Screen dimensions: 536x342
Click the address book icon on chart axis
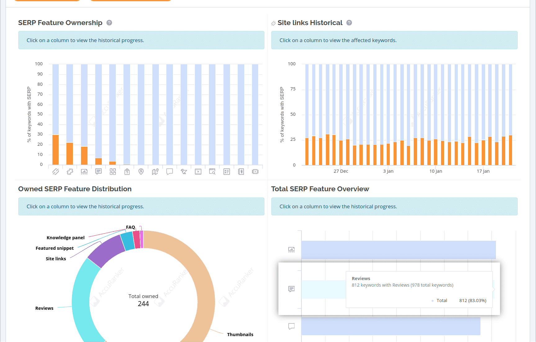(x=241, y=171)
